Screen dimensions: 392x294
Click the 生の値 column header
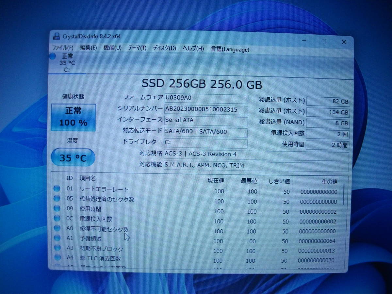click(x=330, y=182)
